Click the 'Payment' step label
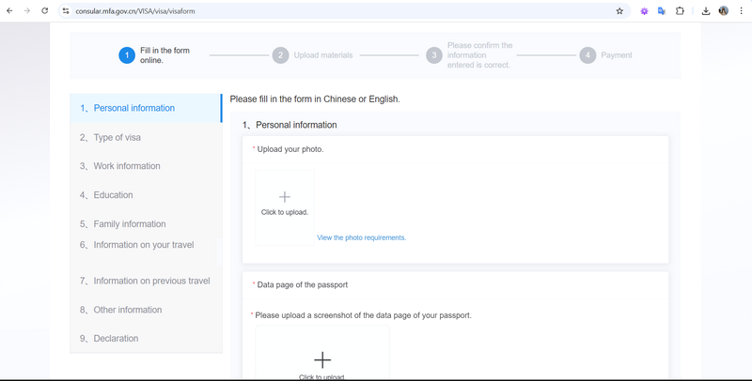Image resolution: width=752 pixels, height=381 pixels. tap(617, 55)
